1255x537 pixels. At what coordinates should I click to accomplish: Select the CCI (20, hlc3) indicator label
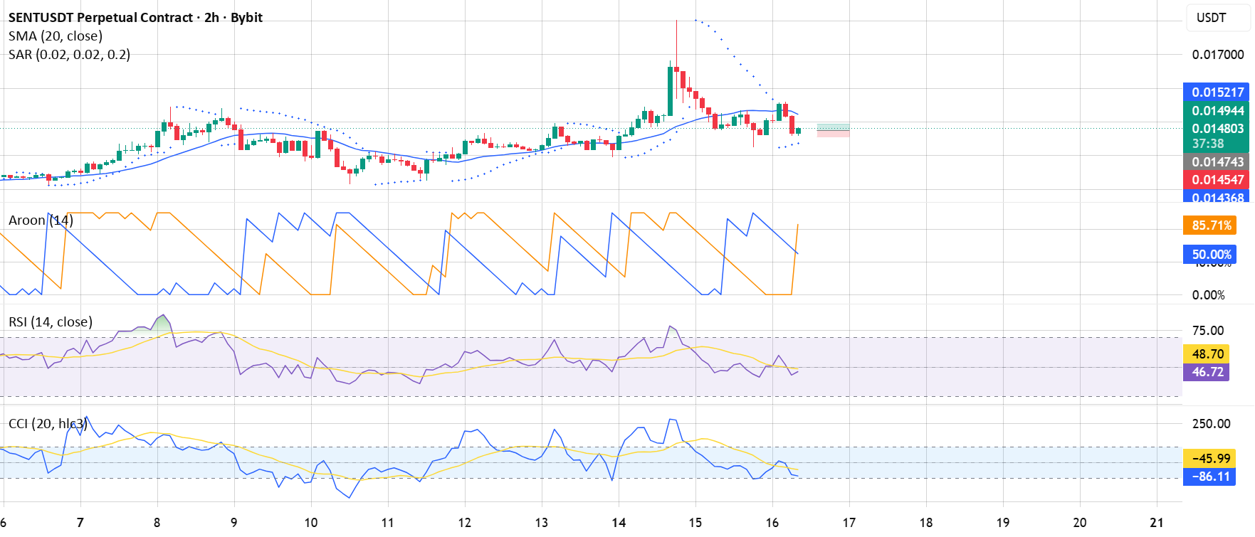48,424
